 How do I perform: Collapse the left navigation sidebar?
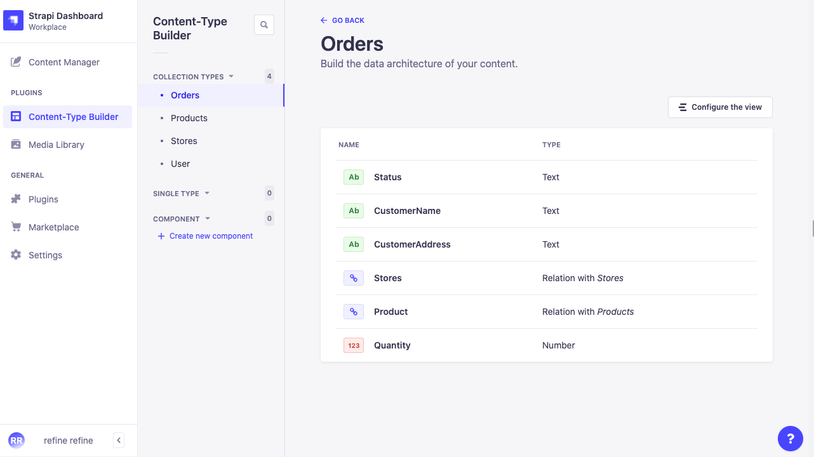pos(118,440)
